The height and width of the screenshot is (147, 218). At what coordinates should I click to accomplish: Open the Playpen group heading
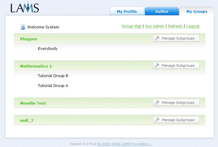pos(29,39)
